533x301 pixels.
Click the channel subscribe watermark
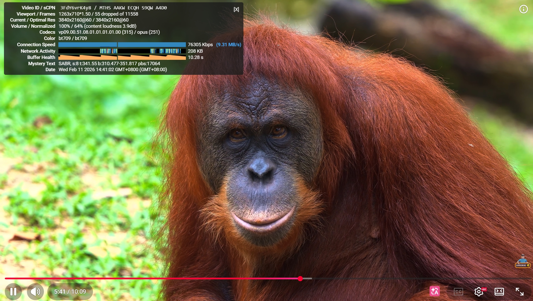pos(523,261)
